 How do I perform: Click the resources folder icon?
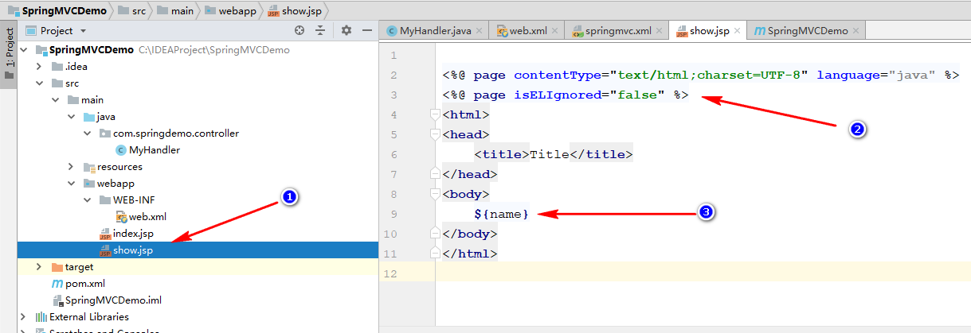point(88,166)
